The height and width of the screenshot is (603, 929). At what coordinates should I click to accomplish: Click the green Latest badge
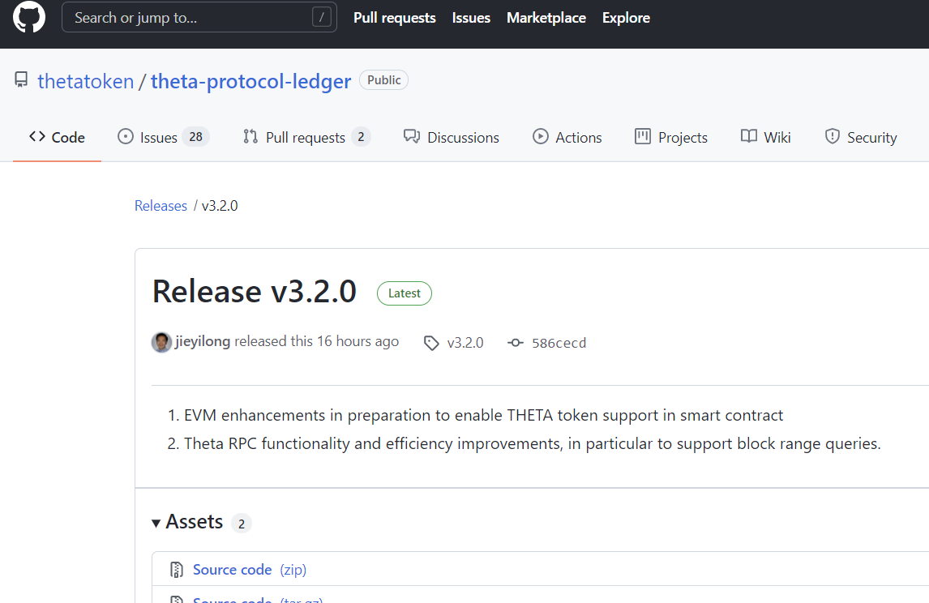tap(404, 293)
